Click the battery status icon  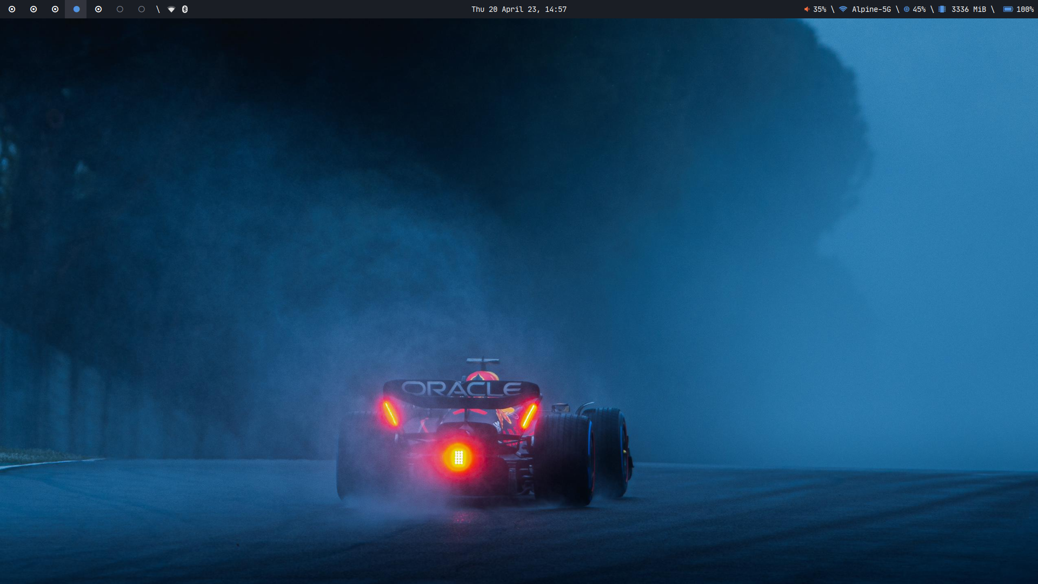[1008, 9]
